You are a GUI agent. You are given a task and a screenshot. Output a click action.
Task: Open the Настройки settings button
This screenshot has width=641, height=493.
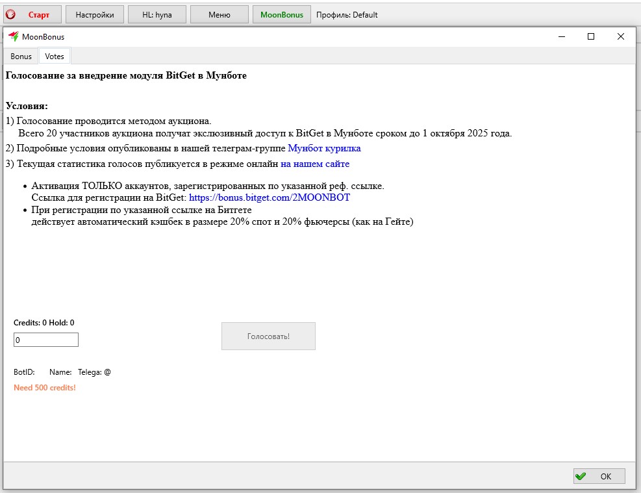point(94,14)
